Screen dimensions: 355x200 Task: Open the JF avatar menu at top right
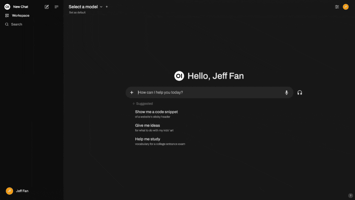(x=345, y=7)
